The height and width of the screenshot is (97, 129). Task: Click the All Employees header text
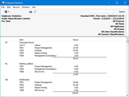point(117,26)
